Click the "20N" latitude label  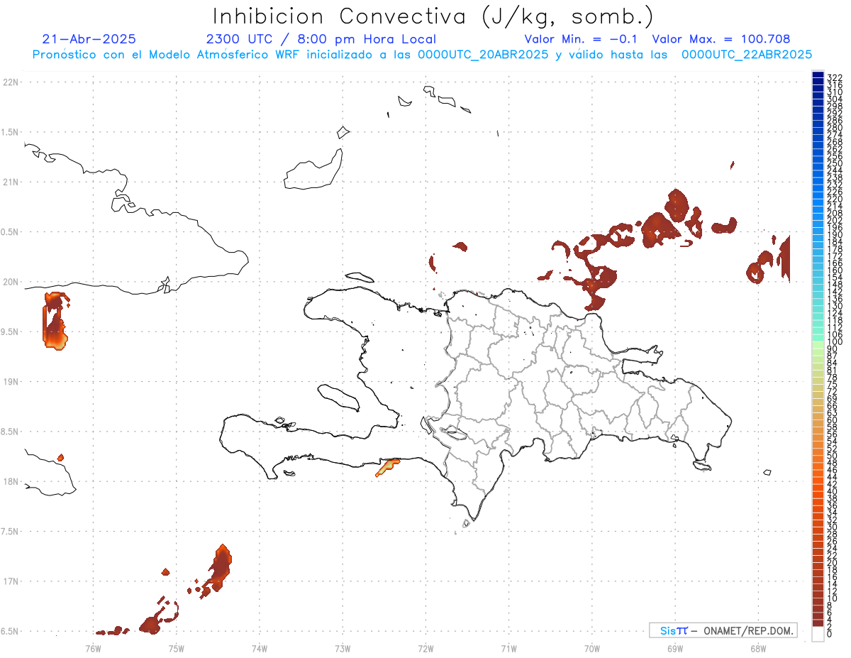point(11,282)
